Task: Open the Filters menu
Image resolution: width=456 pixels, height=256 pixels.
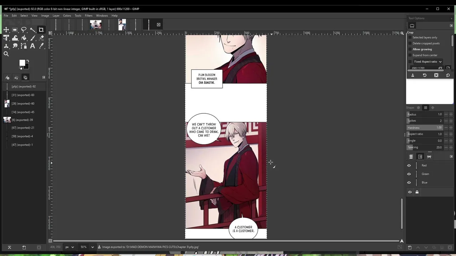Action: [89, 16]
